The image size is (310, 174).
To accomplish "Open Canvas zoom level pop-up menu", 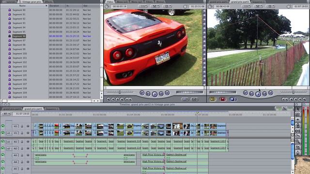I will [246, 6].
